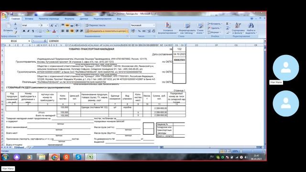This screenshot has height=172, width=306.
Task: Click the comma style icon
Action: 144,31
